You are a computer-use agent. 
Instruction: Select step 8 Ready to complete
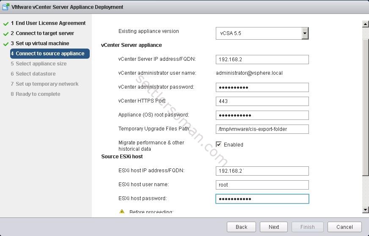pos(36,94)
